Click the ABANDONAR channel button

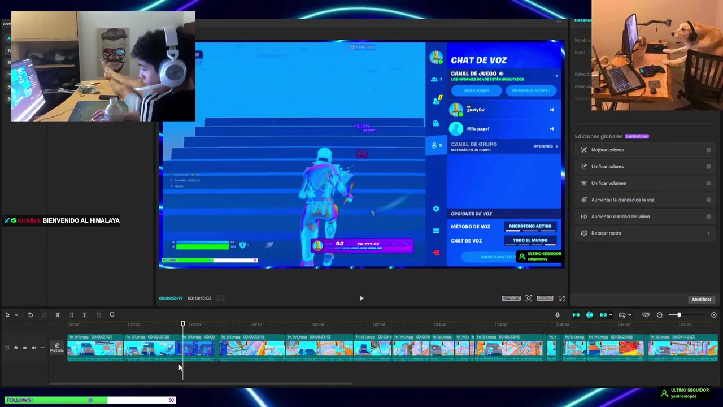coord(477,90)
